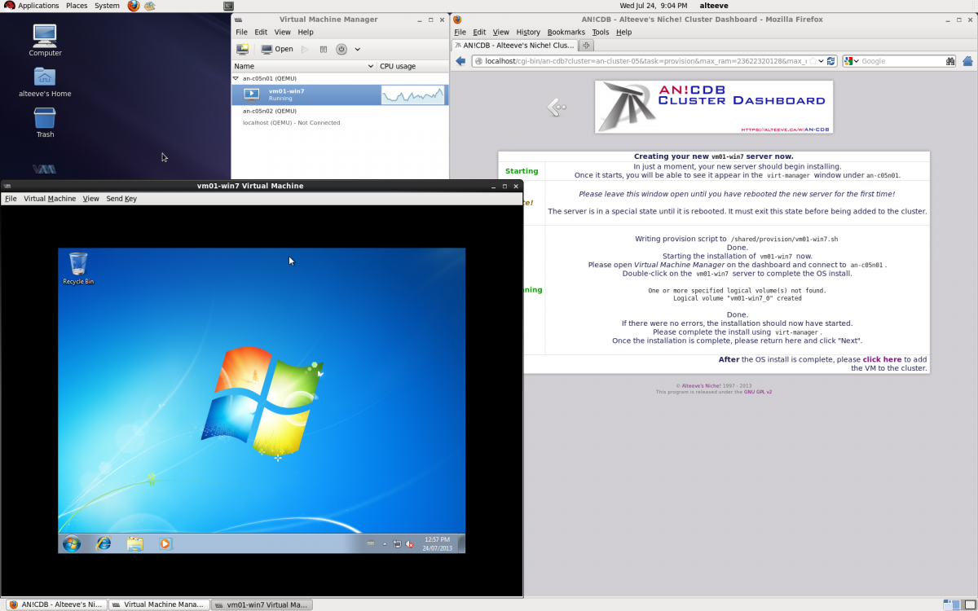Image resolution: width=978 pixels, height=611 pixels.
Task: Click Open button in Virtual Machine Manager
Action: tap(277, 49)
